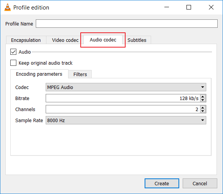Enable Keep original audio track

(13, 63)
